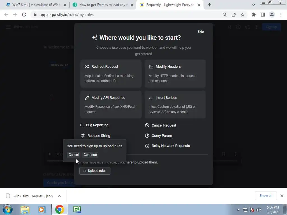The height and width of the screenshot is (215, 287).
Task: Open the Extensions puzzle icon
Action: click(254, 15)
